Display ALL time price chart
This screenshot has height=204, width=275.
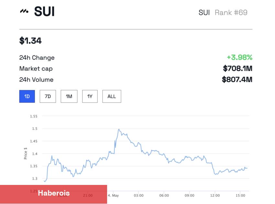point(112,96)
